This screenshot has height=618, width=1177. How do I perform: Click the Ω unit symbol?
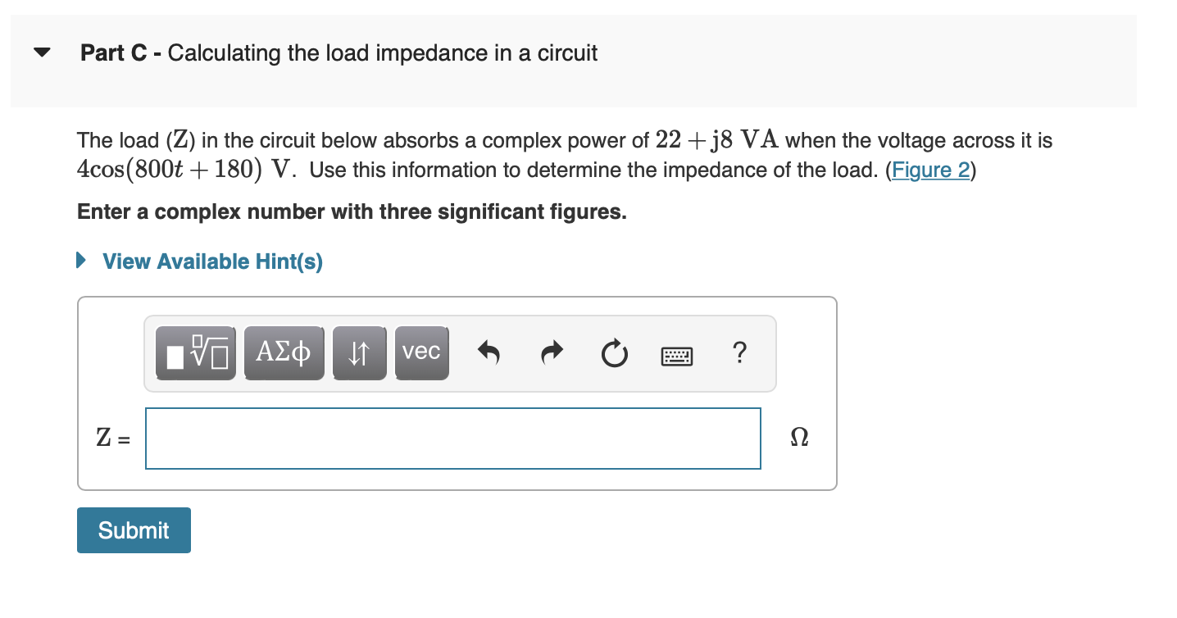coord(798,437)
